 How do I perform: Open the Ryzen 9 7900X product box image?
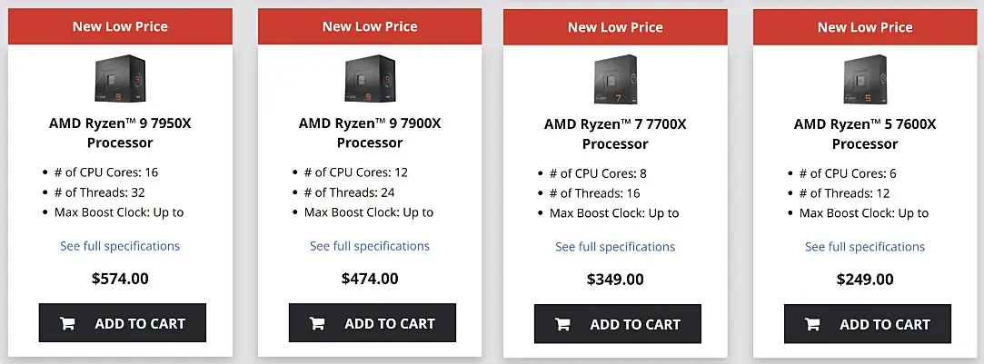coord(370,79)
